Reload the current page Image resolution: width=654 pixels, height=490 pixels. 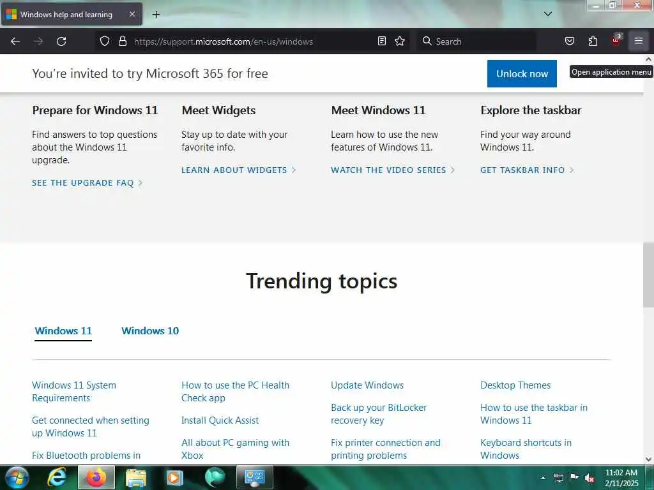click(x=61, y=41)
